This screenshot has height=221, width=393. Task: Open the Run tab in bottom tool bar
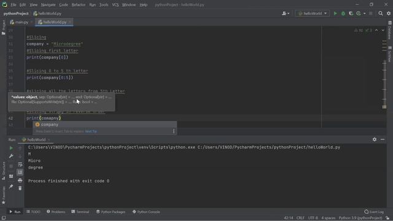tap(15, 212)
